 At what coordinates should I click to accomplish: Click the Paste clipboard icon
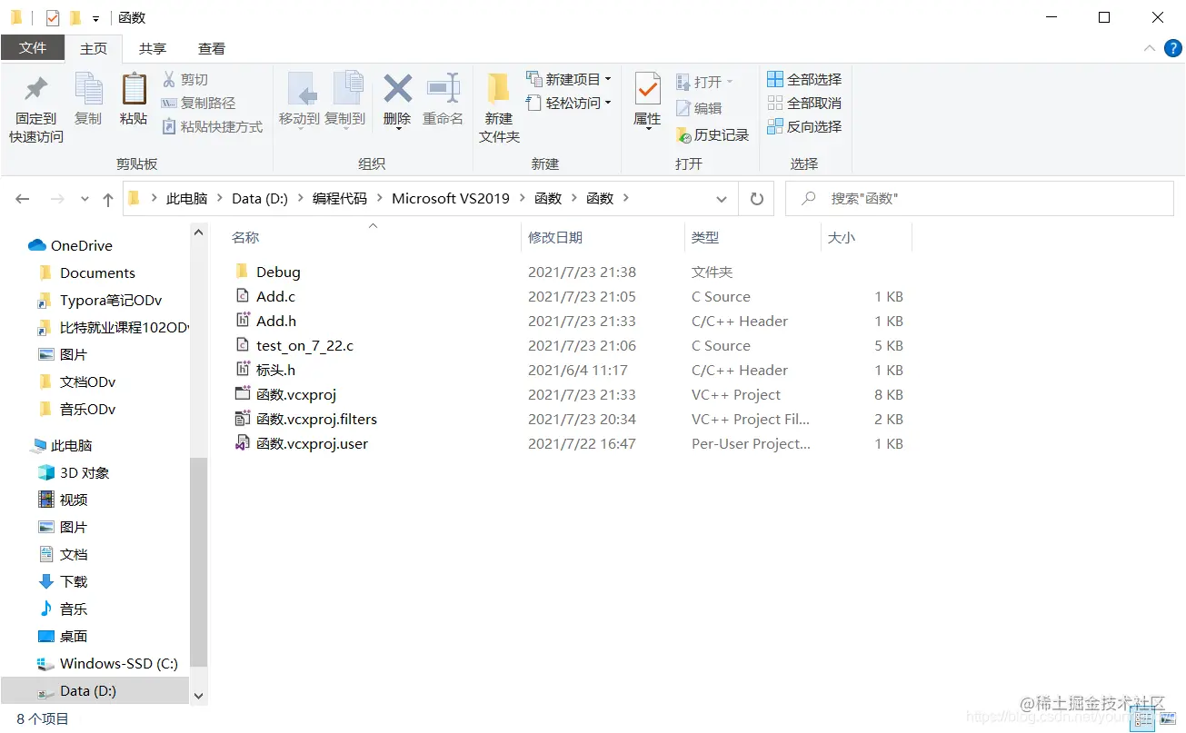[134, 90]
